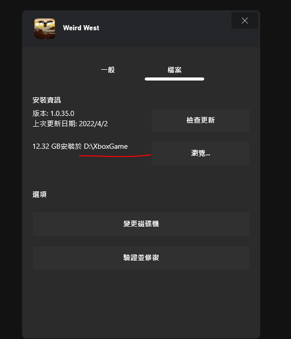The height and width of the screenshot is (339, 291).
Task: Click the 檢查更新 button
Action: point(201,120)
